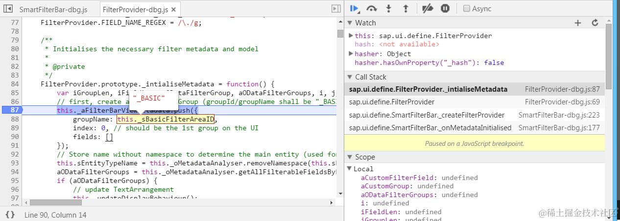Open the SmartFilterBar-dbg.js:223 source link
This screenshot has width=620, height=221.
559,115
